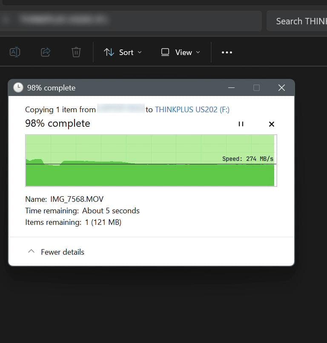
Task: Cancel the copy with the X button
Action: coord(272,124)
